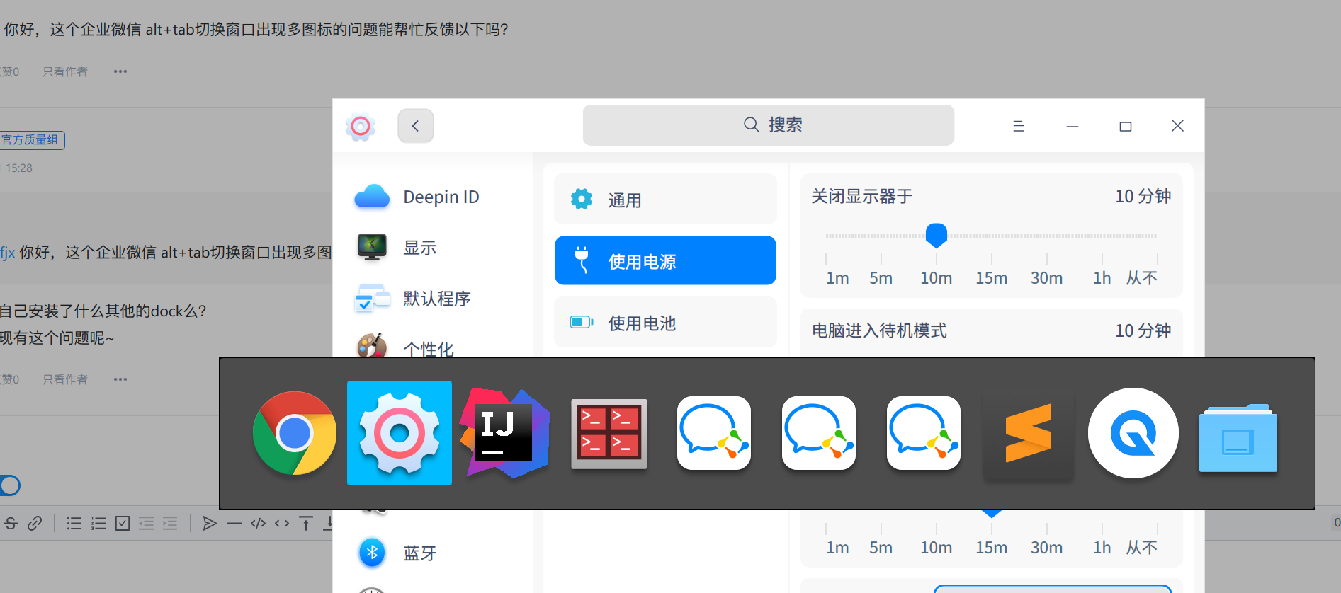Insert a hyperlink from the editor toolbar

point(35,524)
